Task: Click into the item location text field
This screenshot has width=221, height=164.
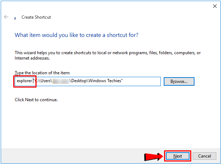Action: 88,81
